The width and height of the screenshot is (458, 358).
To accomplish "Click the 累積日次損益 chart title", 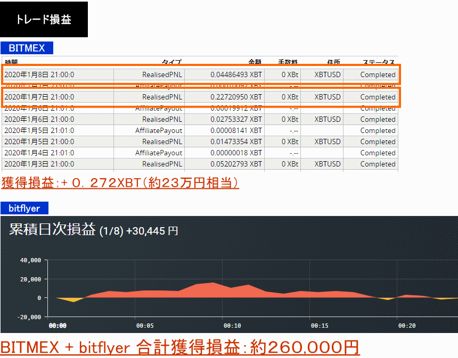I will pos(52,230).
